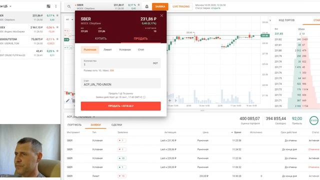Select the USDRUB_TOM row in watchlist
The height and width of the screenshot is (180, 320).
pyautogui.click(x=30, y=41)
